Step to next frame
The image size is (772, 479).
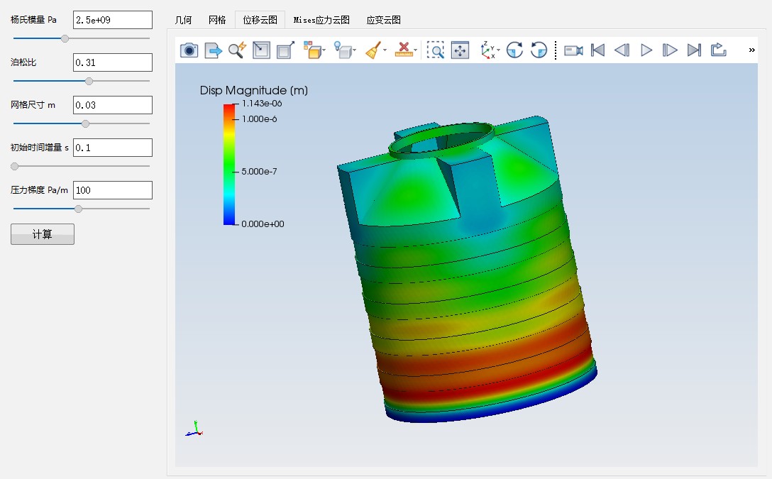click(x=670, y=50)
